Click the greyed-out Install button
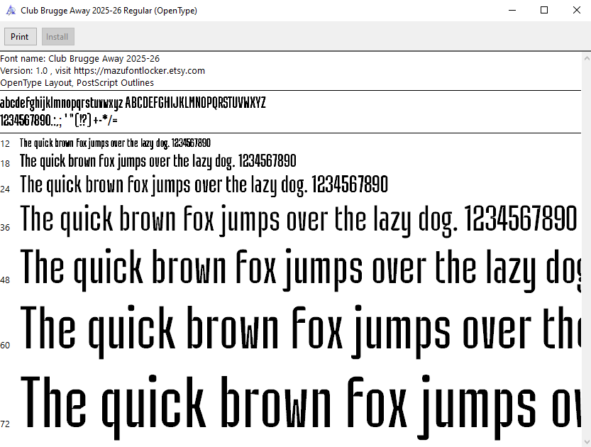Screen dimensions: 591x447 coord(57,37)
